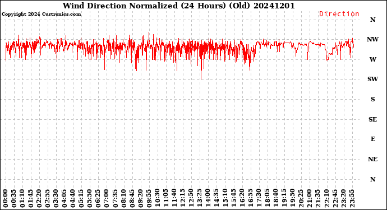The width and height of the screenshot is (387, 210).
Task: Click the '09:55' time axis label
Action: click(x=149, y=198)
